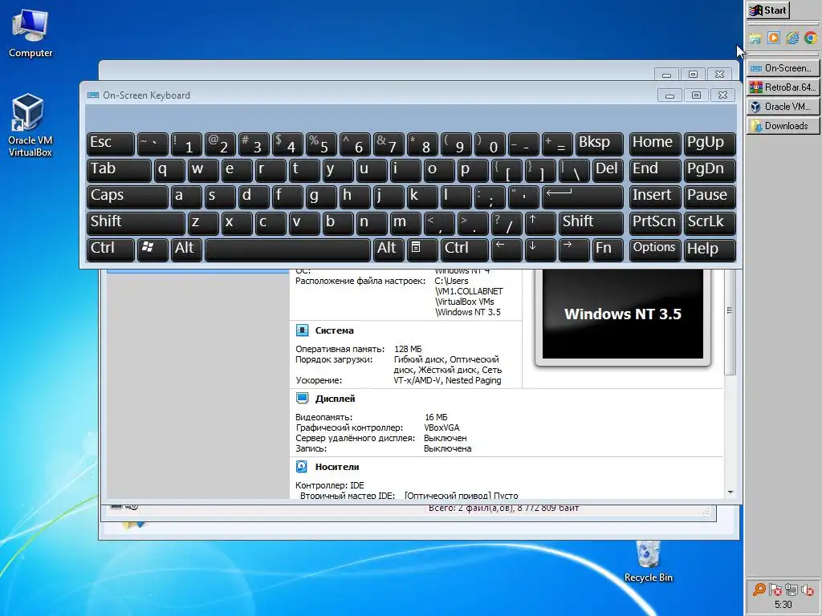Toggle the Caps lock key
The height and width of the screenshot is (616, 822).
(128, 197)
